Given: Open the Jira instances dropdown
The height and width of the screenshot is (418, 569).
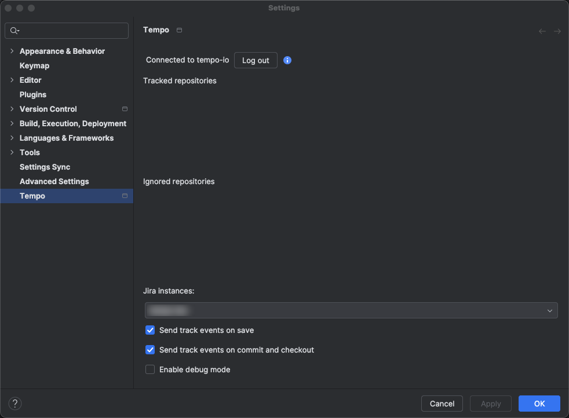Looking at the screenshot, I should coord(549,310).
